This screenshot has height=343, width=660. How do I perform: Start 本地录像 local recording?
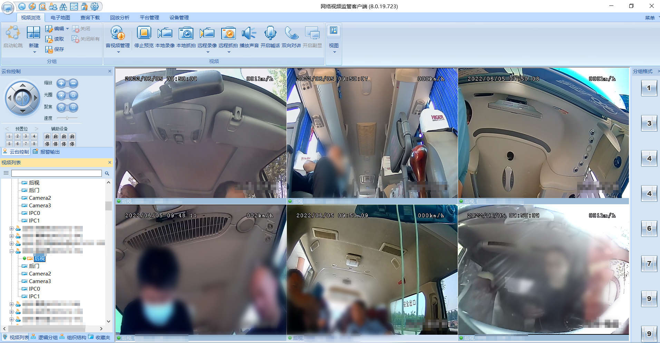(x=165, y=33)
